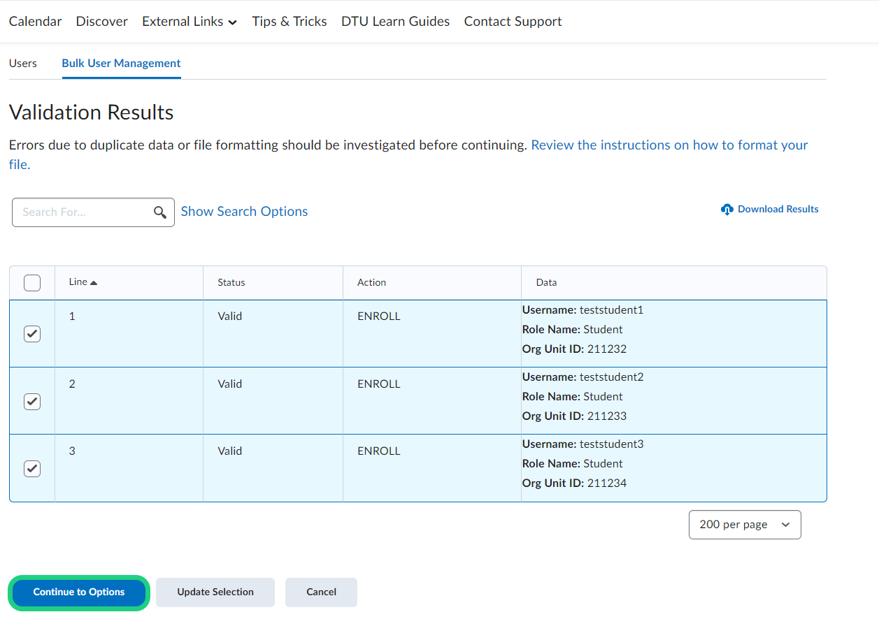Open Tips & Tricks navigation link
This screenshot has height=619, width=879.
pos(290,22)
